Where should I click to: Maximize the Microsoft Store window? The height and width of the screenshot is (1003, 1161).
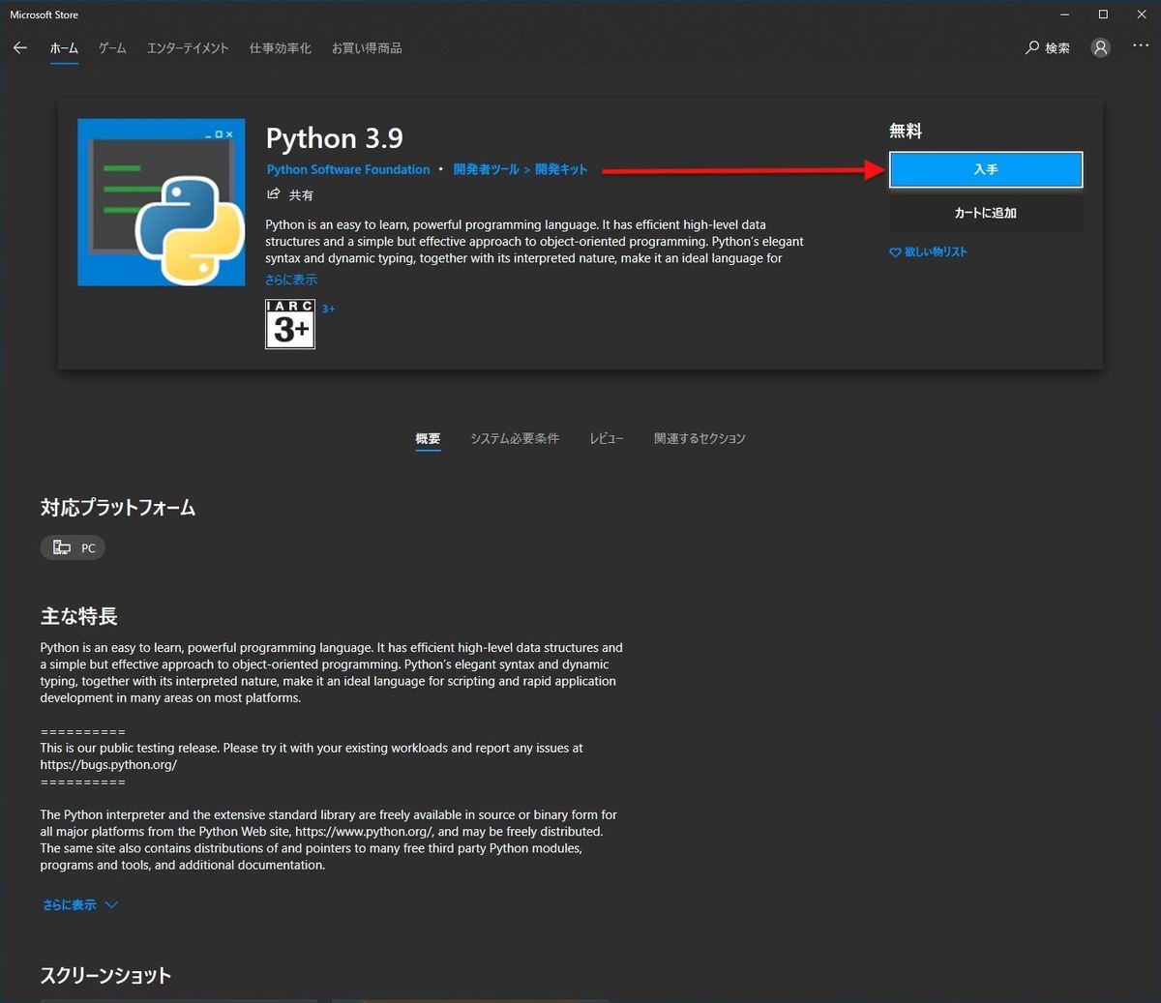pos(1103,15)
